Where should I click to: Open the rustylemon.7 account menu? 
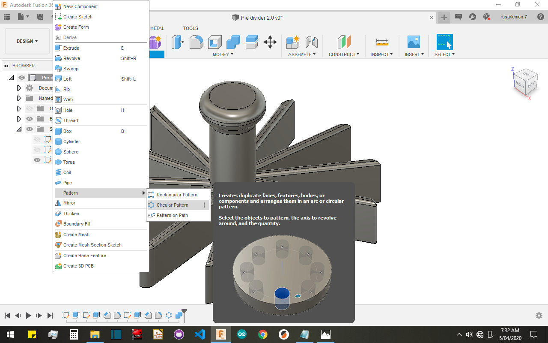(x=514, y=17)
